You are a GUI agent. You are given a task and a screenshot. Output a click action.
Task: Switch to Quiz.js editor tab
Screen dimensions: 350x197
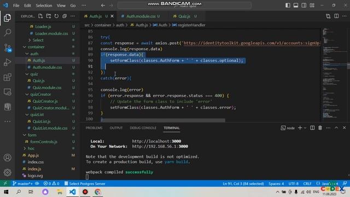(184, 16)
